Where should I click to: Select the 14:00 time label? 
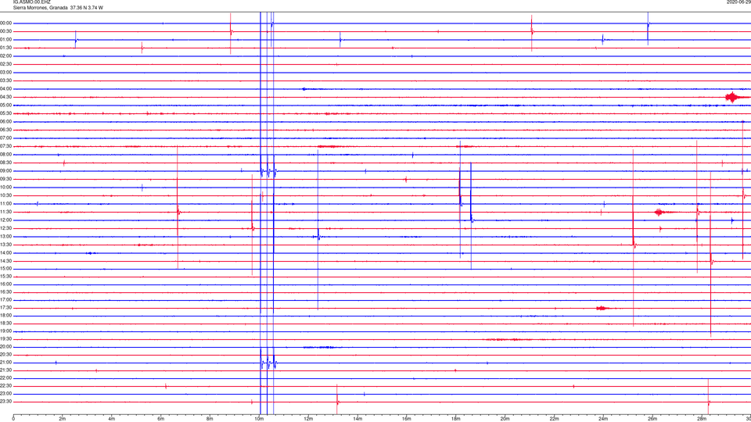coord(6,252)
